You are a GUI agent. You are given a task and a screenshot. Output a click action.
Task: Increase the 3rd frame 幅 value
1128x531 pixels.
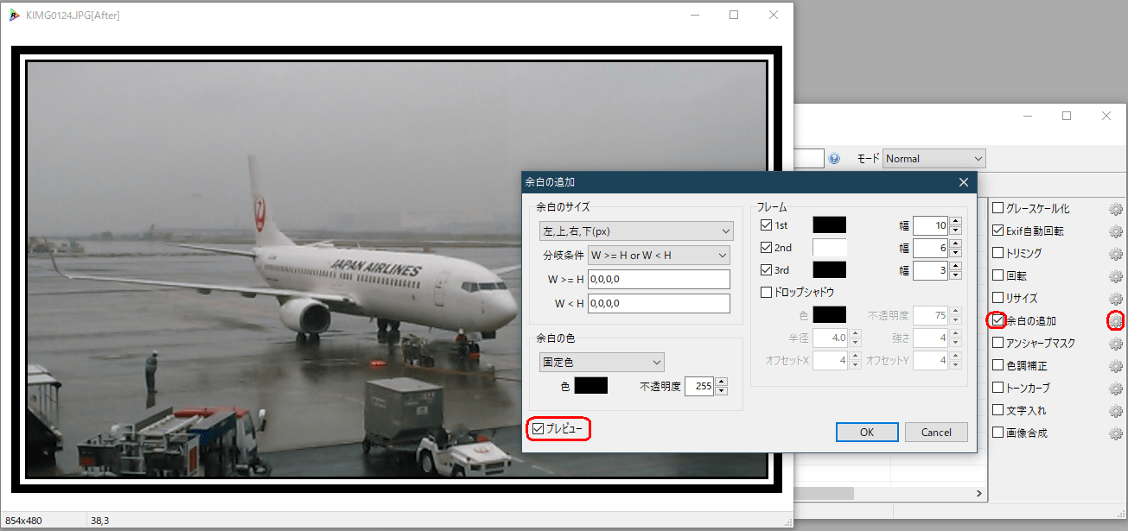(x=955, y=266)
